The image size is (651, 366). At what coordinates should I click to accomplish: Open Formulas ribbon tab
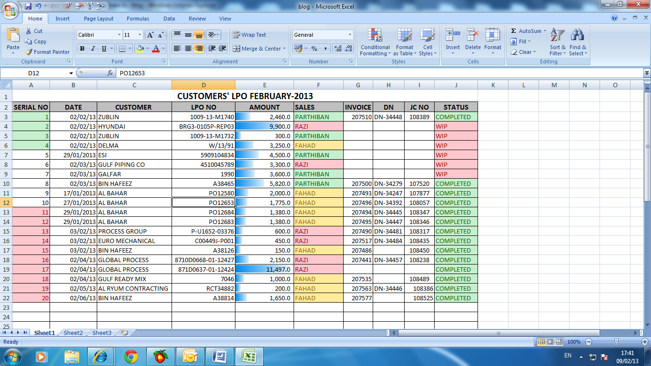click(x=138, y=19)
